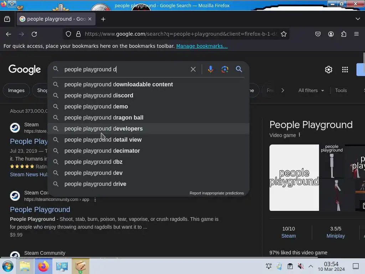Open the file manager folder in taskbar

point(25,266)
